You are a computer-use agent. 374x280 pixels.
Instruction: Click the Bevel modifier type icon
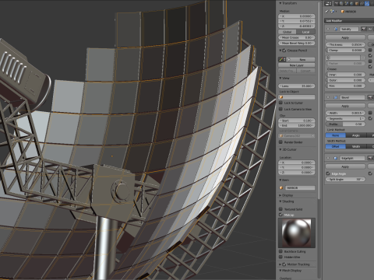(x=336, y=97)
